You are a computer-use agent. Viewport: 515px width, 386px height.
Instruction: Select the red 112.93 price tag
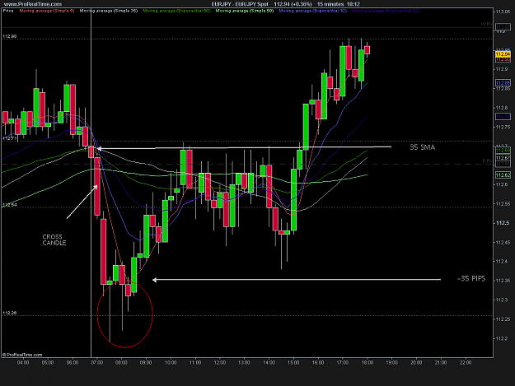click(503, 59)
